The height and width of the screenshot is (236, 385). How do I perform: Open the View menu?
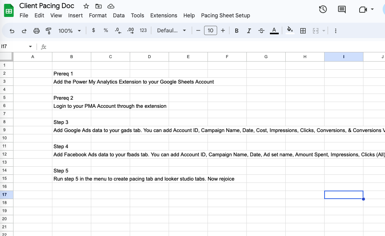pos(56,15)
